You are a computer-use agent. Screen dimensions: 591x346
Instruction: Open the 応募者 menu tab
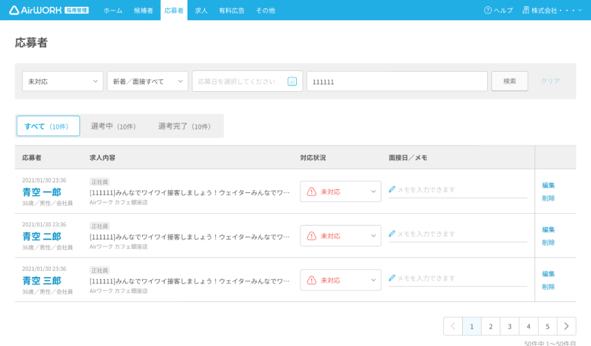click(174, 10)
